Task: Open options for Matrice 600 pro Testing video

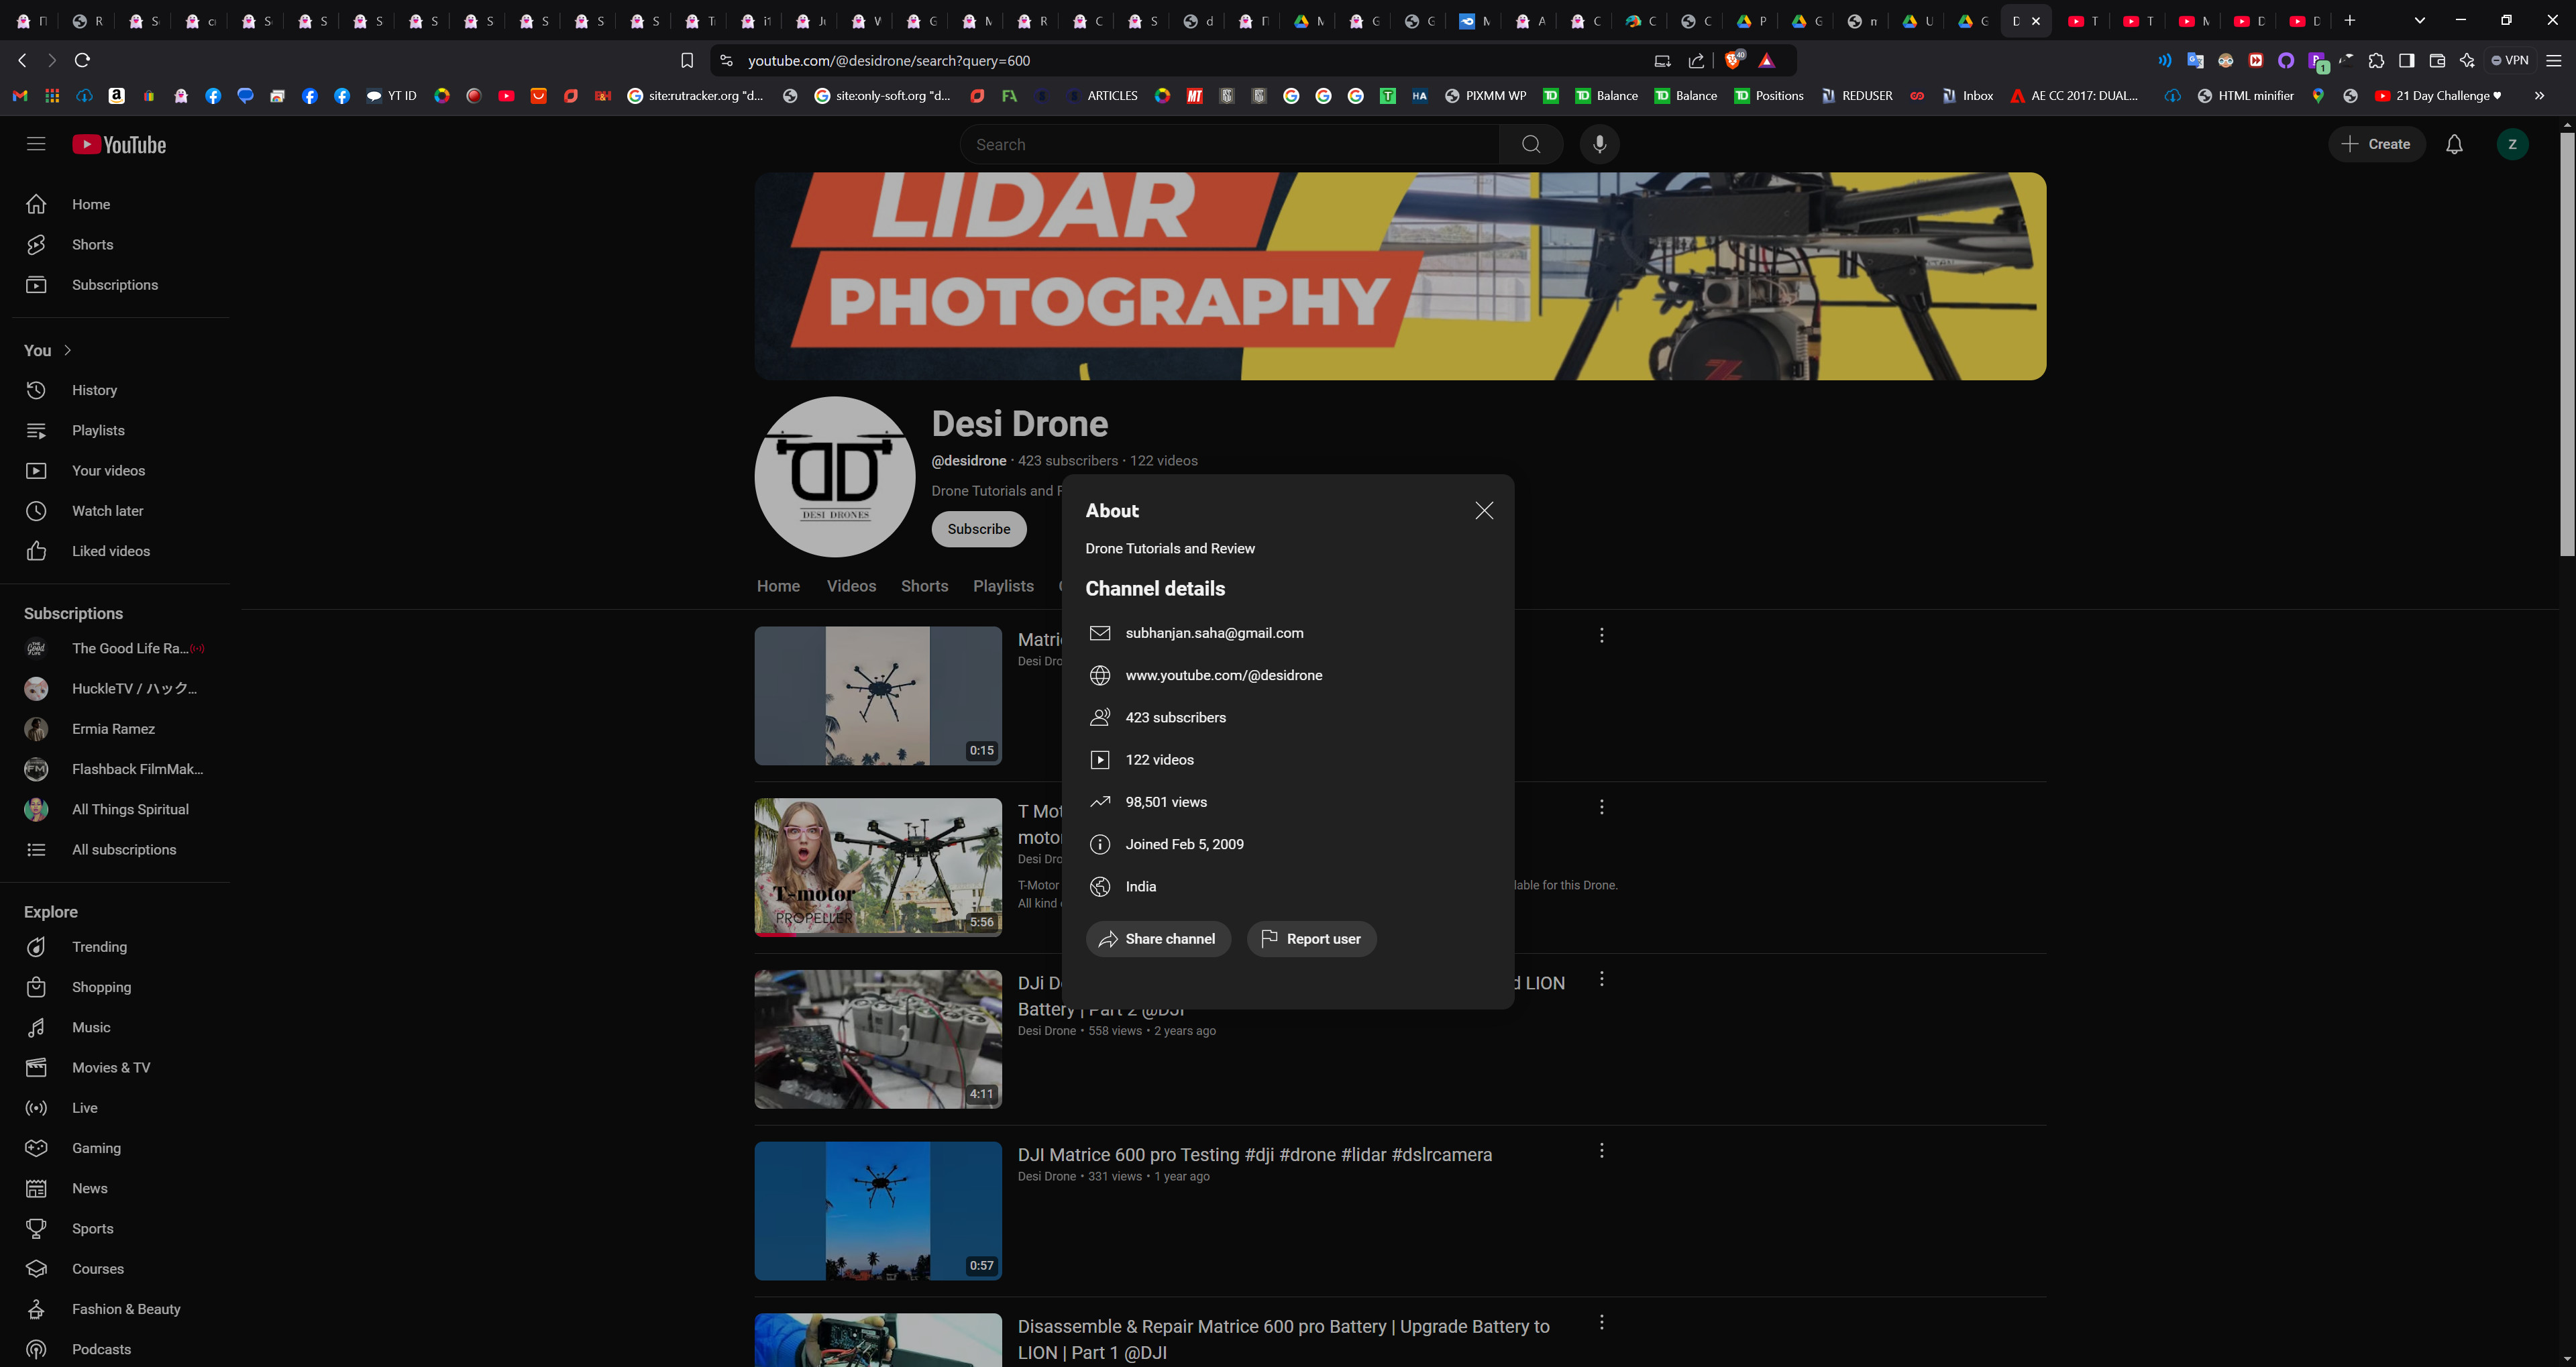Action: click(1601, 1151)
